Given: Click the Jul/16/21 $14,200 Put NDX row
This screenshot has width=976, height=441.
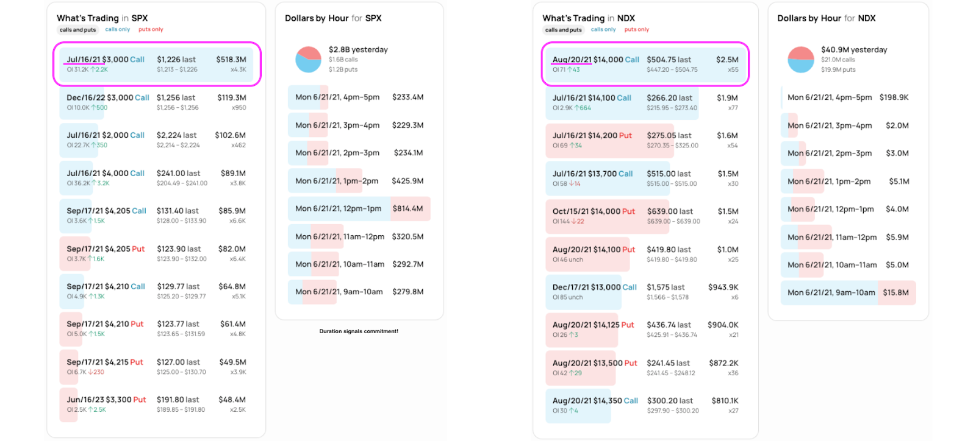Looking at the screenshot, I should pyautogui.click(x=645, y=140).
